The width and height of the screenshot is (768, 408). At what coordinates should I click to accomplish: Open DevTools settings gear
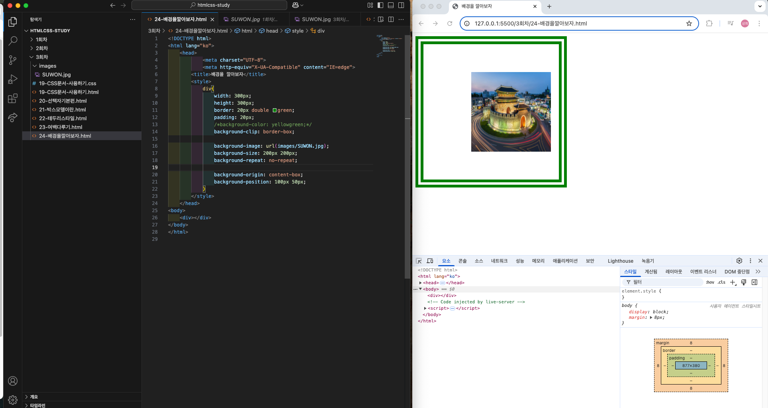pos(739,261)
